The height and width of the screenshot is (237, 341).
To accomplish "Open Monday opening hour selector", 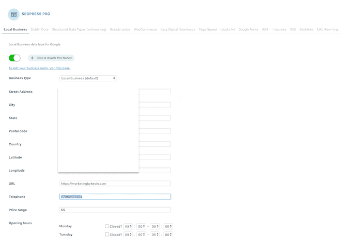I will 128,226.
